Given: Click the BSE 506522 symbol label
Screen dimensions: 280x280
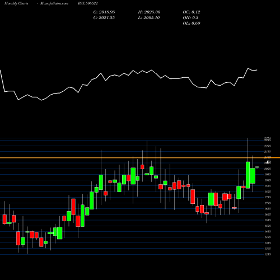Looking at the screenshot, I should click(88, 3).
